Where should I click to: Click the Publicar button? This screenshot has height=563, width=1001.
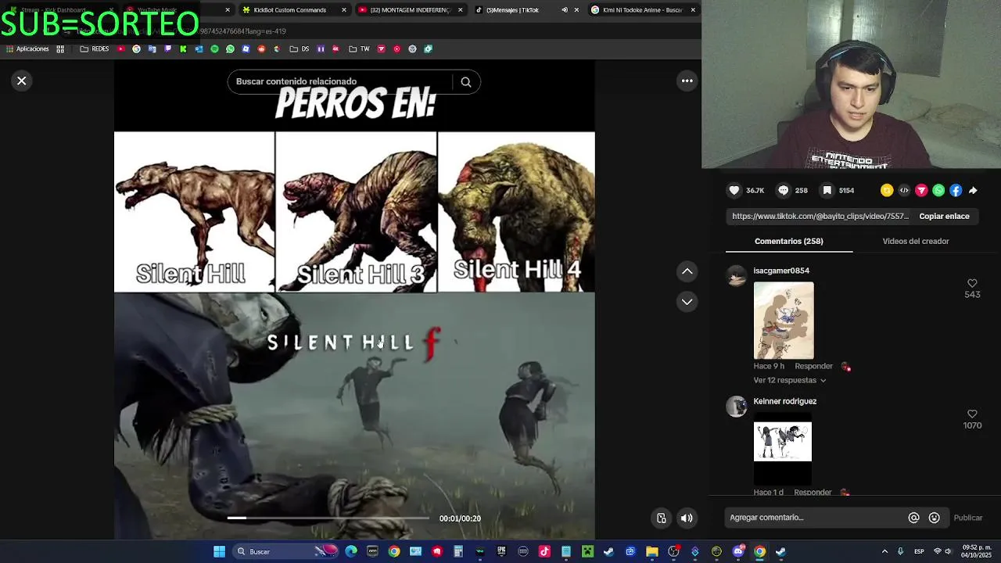(x=968, y=518)
